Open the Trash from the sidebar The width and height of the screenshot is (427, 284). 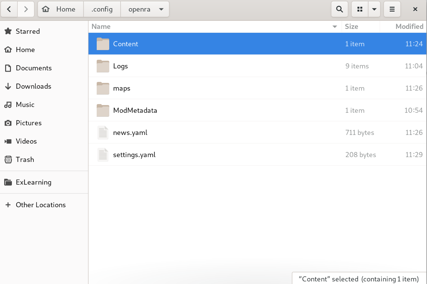pos(25,159)
